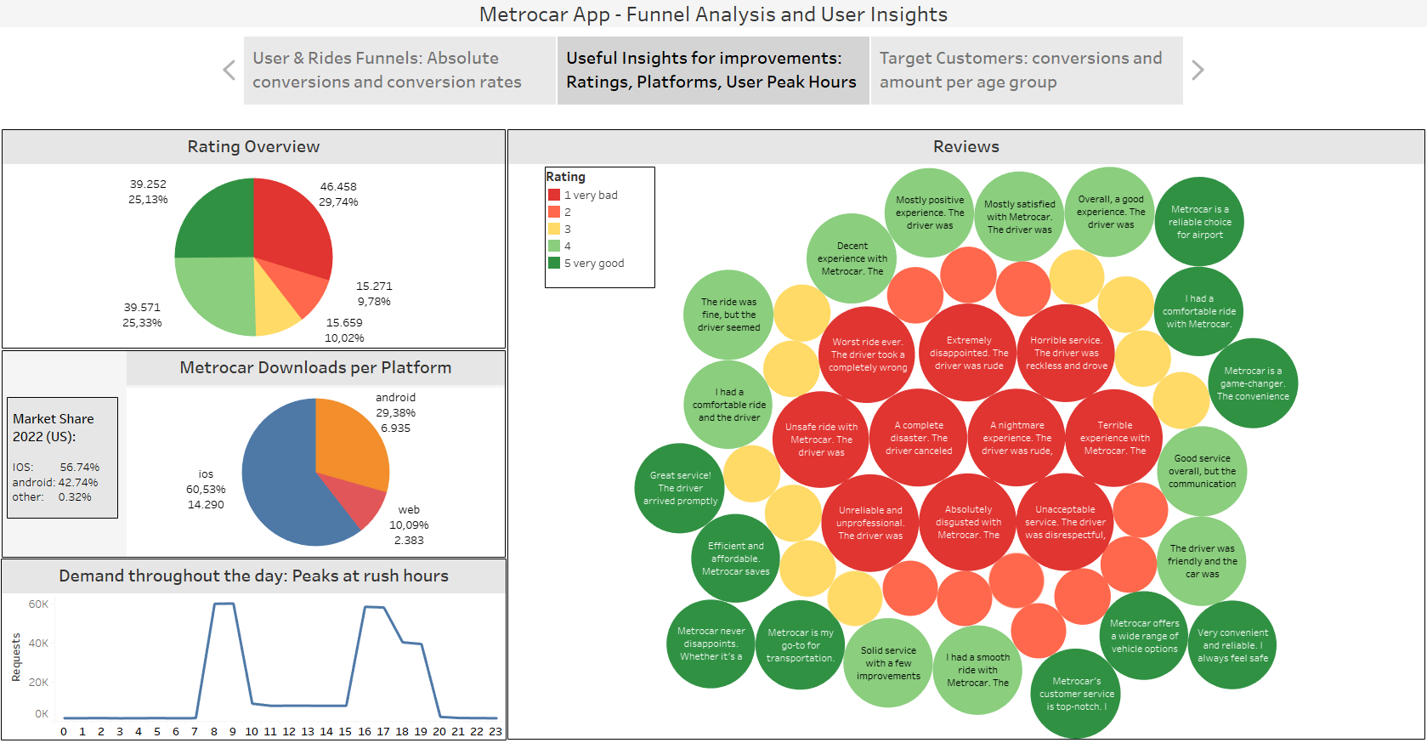Open the User & Rides Funnels tab
The height and width of the screenshot is (743, 1427).
[399, 71]
